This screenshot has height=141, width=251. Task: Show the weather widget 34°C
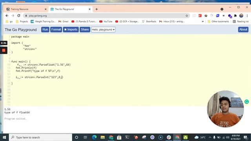point(200,137)
